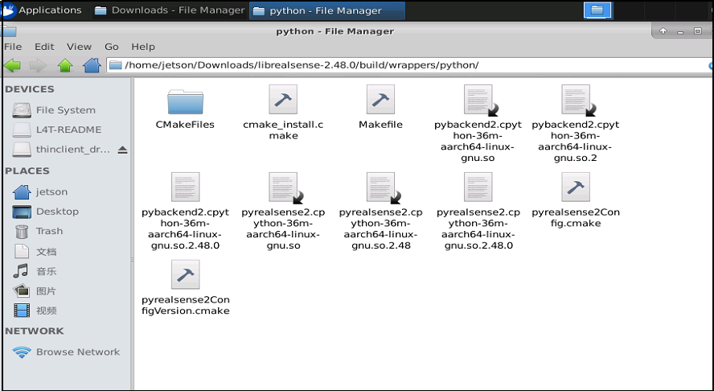
Task: Open the Edit menu
Action: (x=44, y=47)
